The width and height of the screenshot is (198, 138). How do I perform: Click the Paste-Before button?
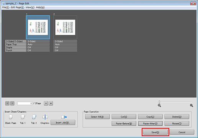point(124,123)
